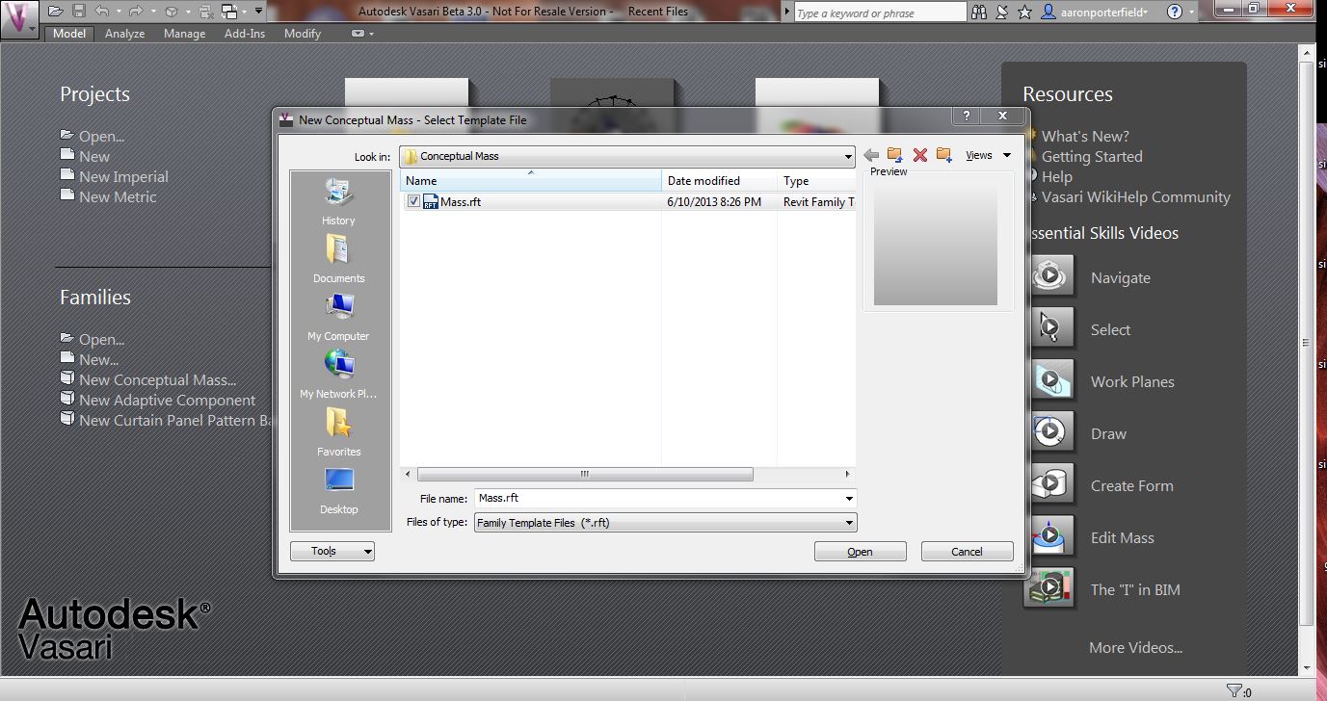The width and height of the screenshot is (1327, 701).
Task: Select the Mass.rft file row
Action: 627,202
